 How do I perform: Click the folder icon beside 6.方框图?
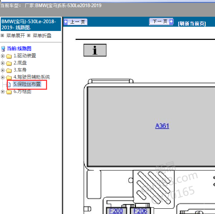click(x=9, y=92)
